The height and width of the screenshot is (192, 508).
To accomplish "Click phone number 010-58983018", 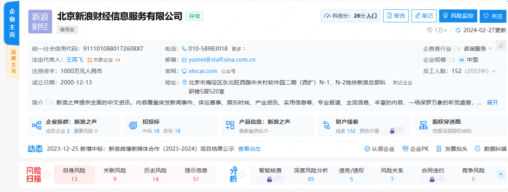I will tap(208, 49).
